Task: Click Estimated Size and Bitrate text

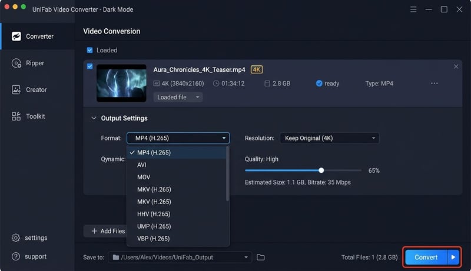Action: (298, 182)
